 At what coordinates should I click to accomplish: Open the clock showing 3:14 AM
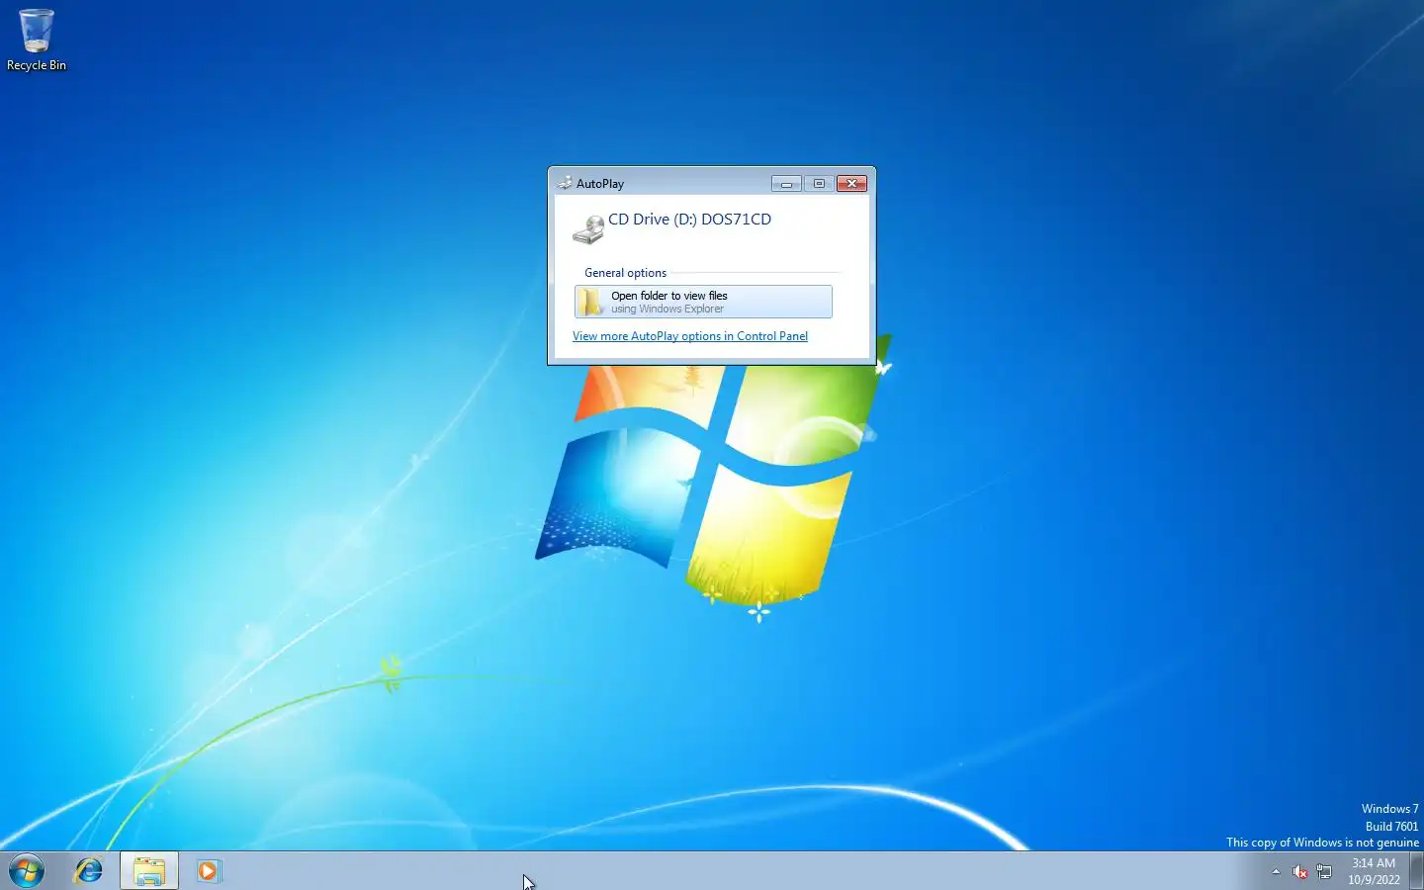pos(1374,871)
